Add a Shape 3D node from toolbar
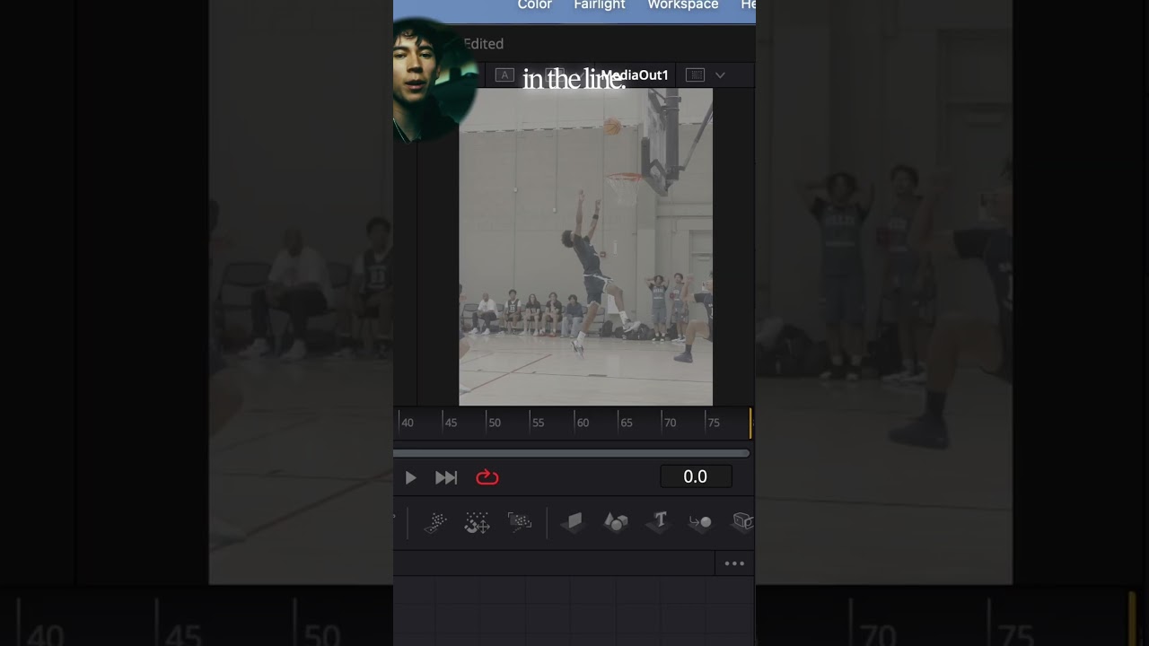This screenshot has width=1149, height=646. pos(616,522)
